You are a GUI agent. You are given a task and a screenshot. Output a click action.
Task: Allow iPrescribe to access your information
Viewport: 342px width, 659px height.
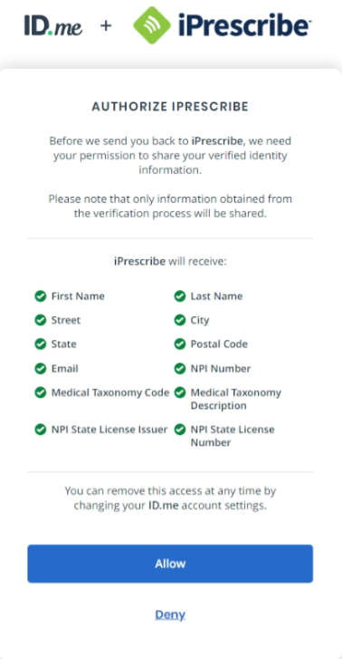point(170,564)
